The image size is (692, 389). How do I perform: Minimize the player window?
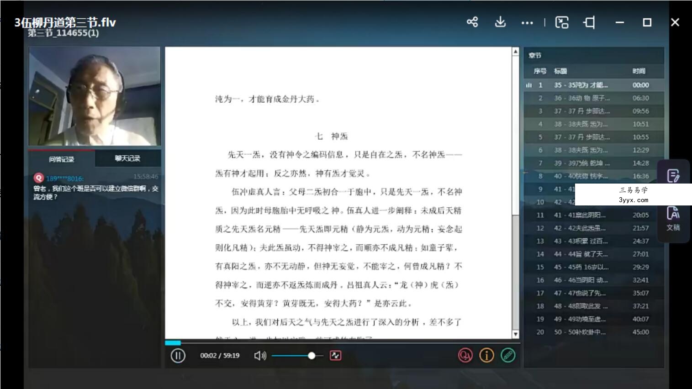click(619, 22)
